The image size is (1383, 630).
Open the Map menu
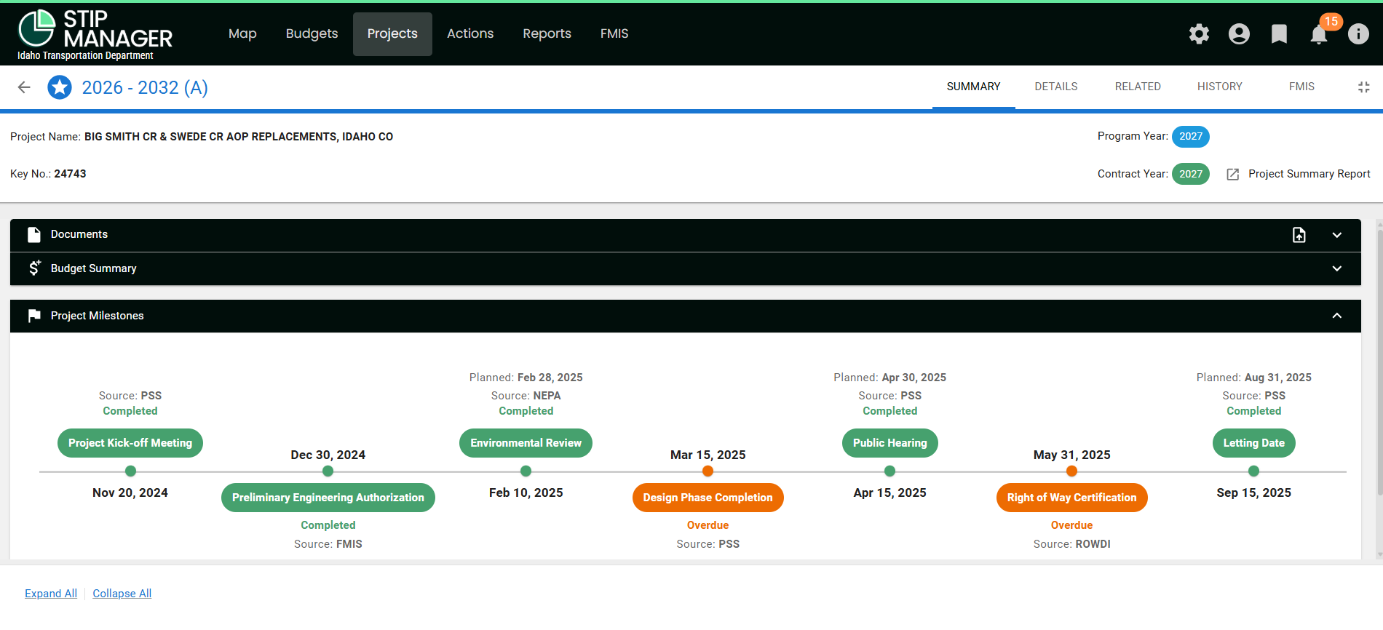pyautogui.click(x=242, y=33)
